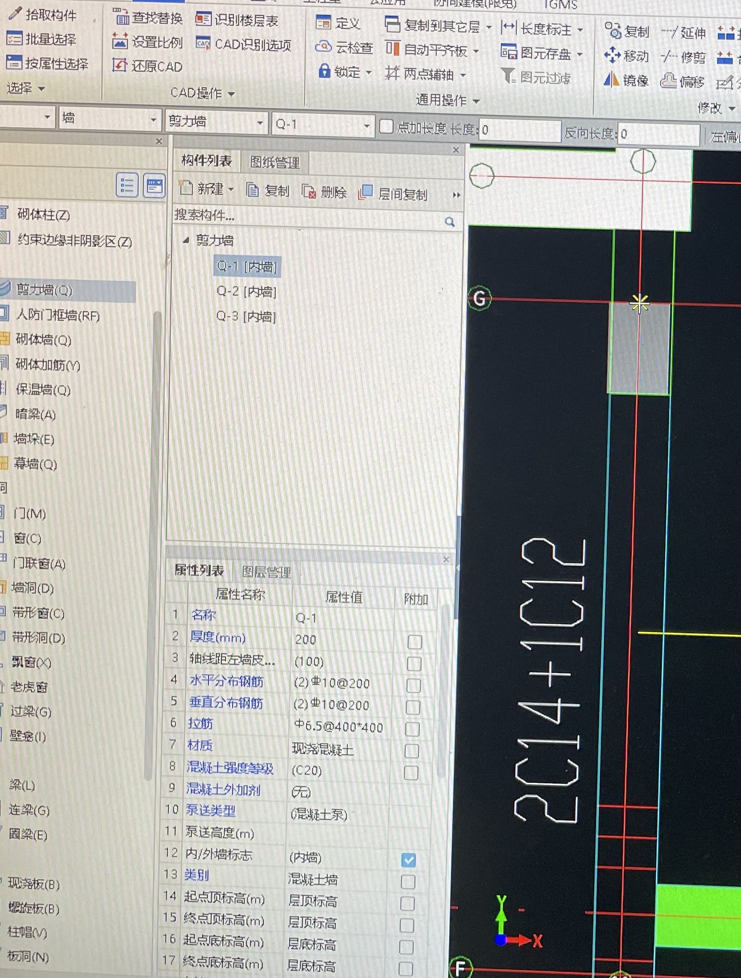Click the 锁定 lock icon
This screenshot has width=741, height=978.
325,71
